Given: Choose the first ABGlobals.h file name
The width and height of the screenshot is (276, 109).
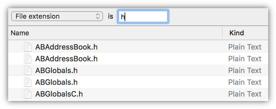Looking at the screenshot, I should pyautogui.click(x=56, y=70).
